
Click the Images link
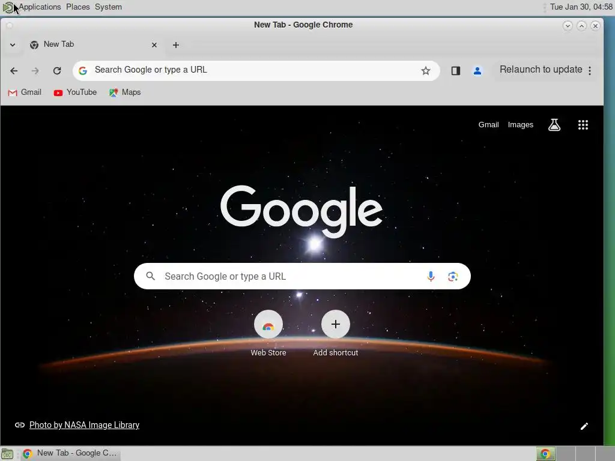coord(521,125)
